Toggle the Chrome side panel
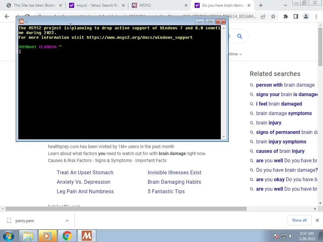This screenshot has height=242, width=323. (296, 16)
